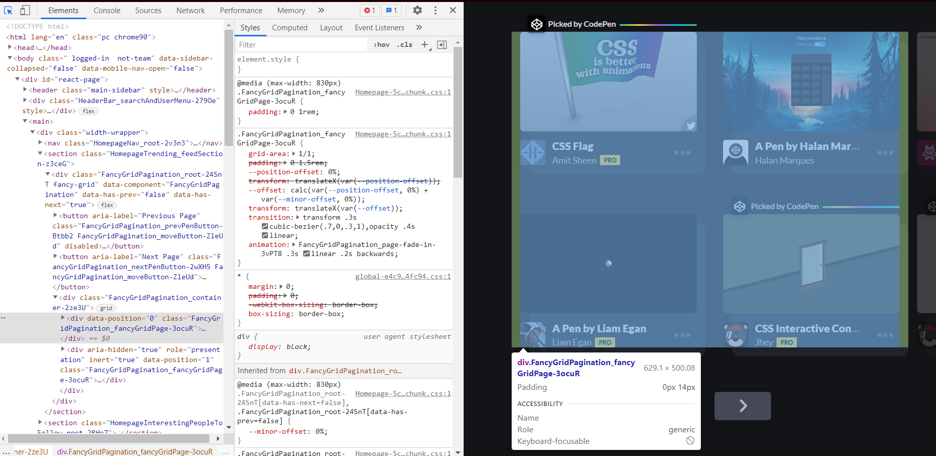Switch to the Memory tab
This screenshot has width=936, height=456.
tap(291, 10)
